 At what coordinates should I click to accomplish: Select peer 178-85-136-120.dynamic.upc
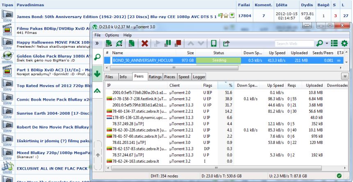pos(227,117)
